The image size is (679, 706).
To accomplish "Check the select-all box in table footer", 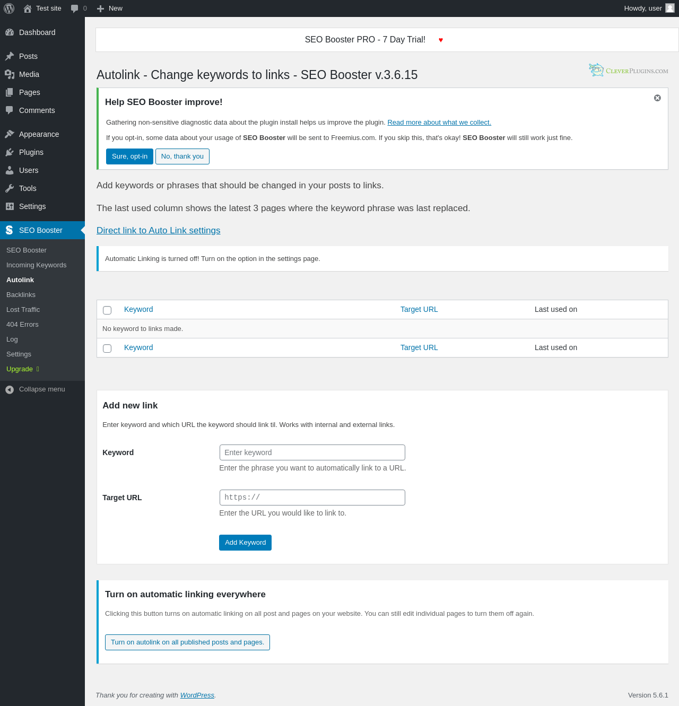I will [x=107, y=348].
